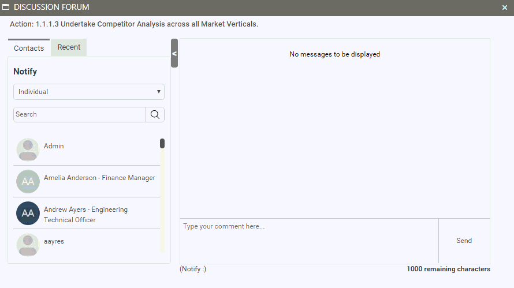The width and height of the screenshot is (514, 288).
Task: Select Amelia Anderson's AA avatar
Action: 28,181
